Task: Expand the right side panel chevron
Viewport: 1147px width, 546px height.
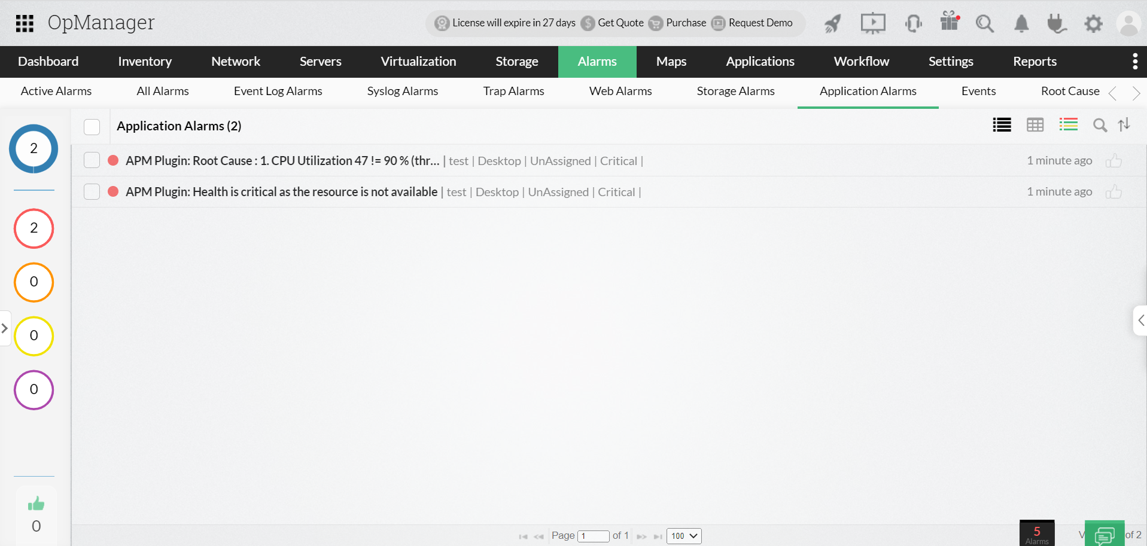Action: [x=1140, y=321]
